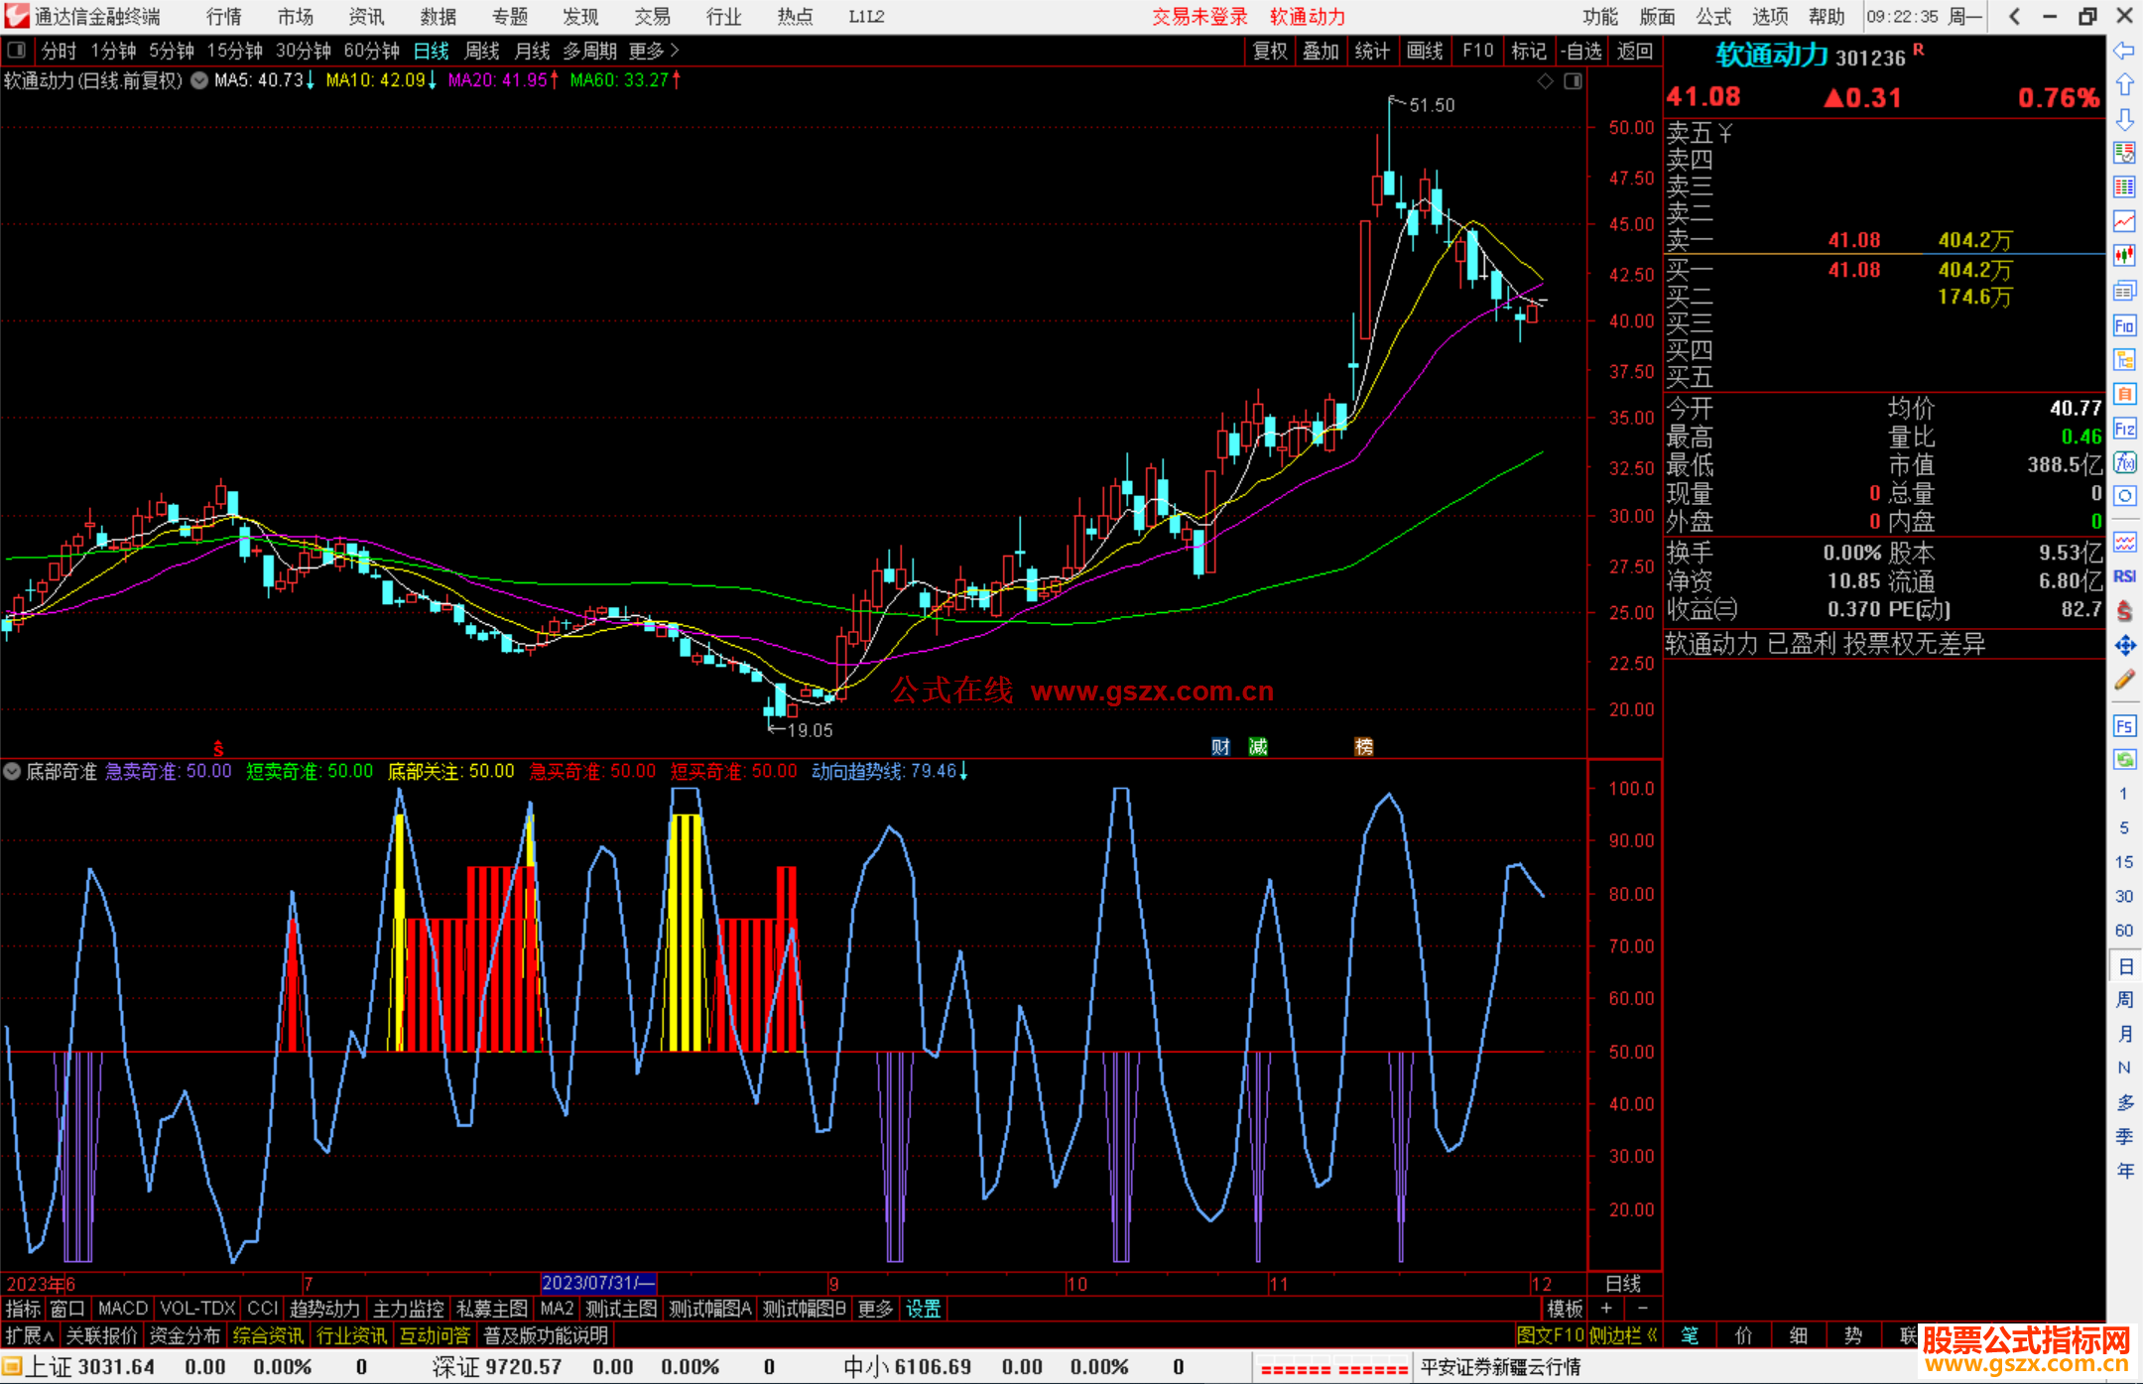Select the MACD indicator tab at bottom
This screenshot has width=2143, height=1384.
point(122,1309)
